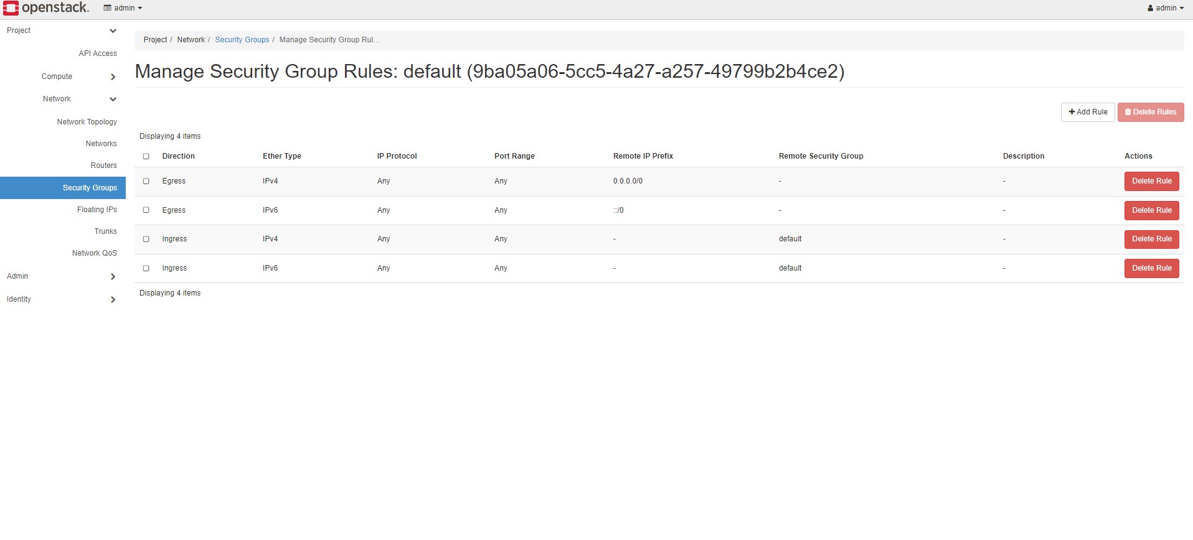The height and width of the screenshot is (540, 1193).
Task: Delete the IPv6 Egress rule
Action: (x=1151, y=210)
